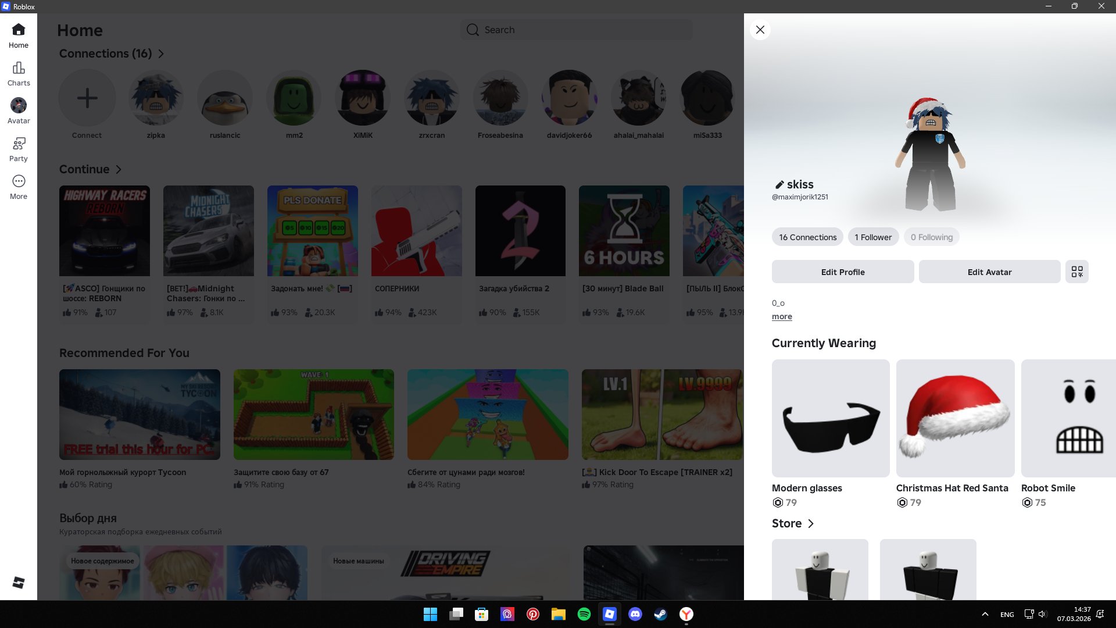Open Kick Door To Escape thumbnail
Image resolution: width=1116 pixels, height=628 pixels.
662,415
